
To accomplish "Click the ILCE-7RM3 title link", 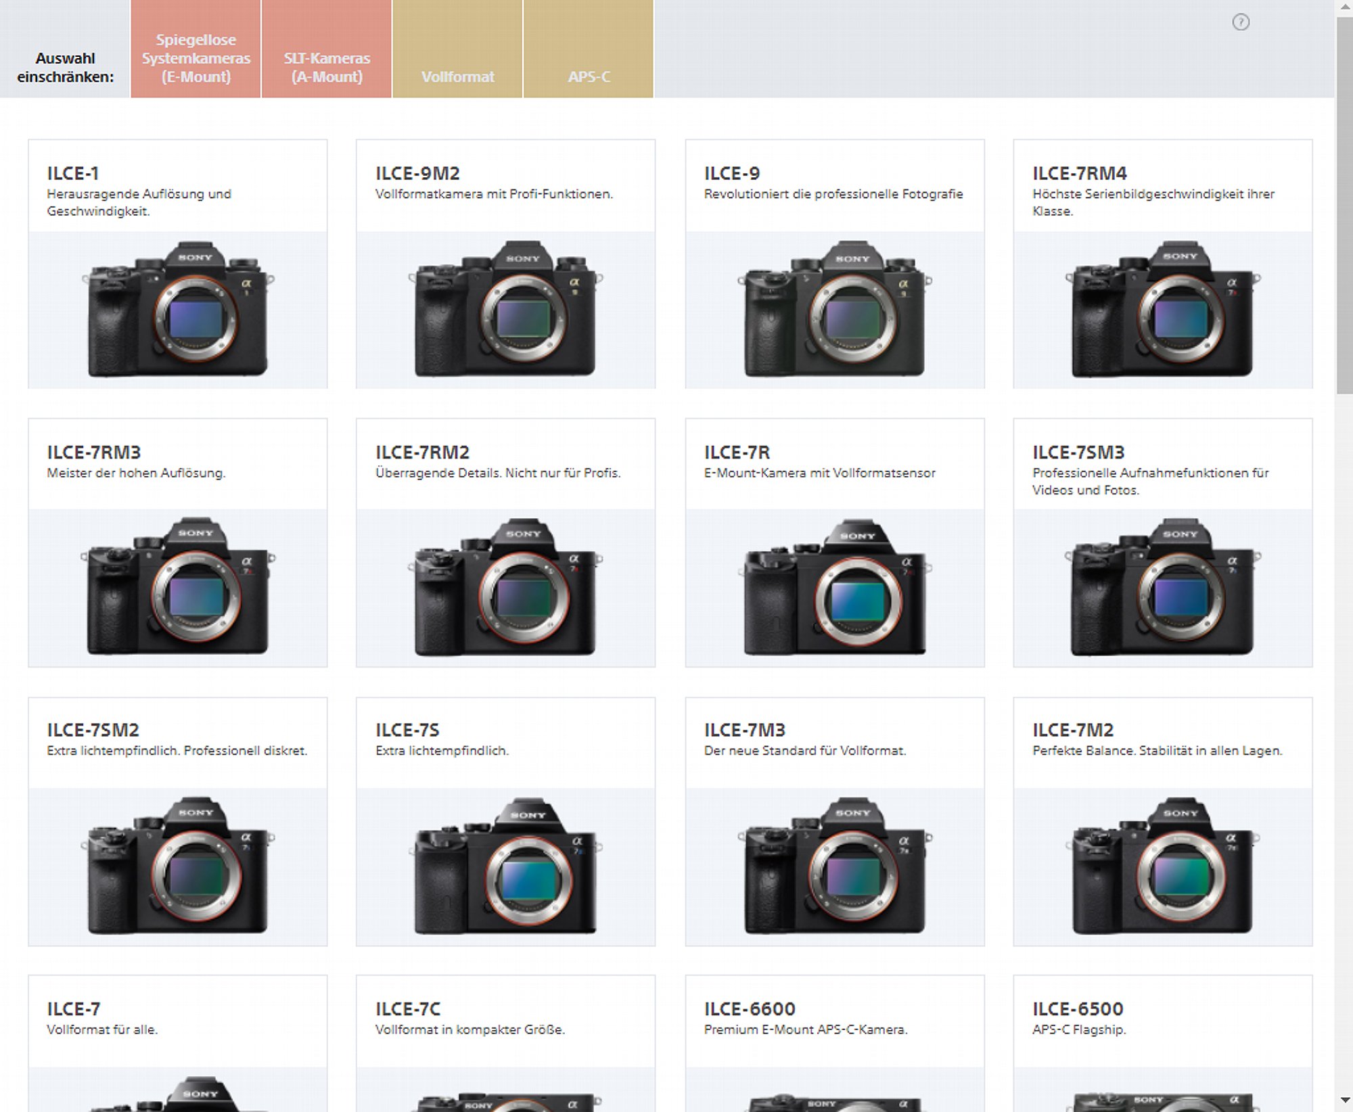I will [x=94, y=452].
